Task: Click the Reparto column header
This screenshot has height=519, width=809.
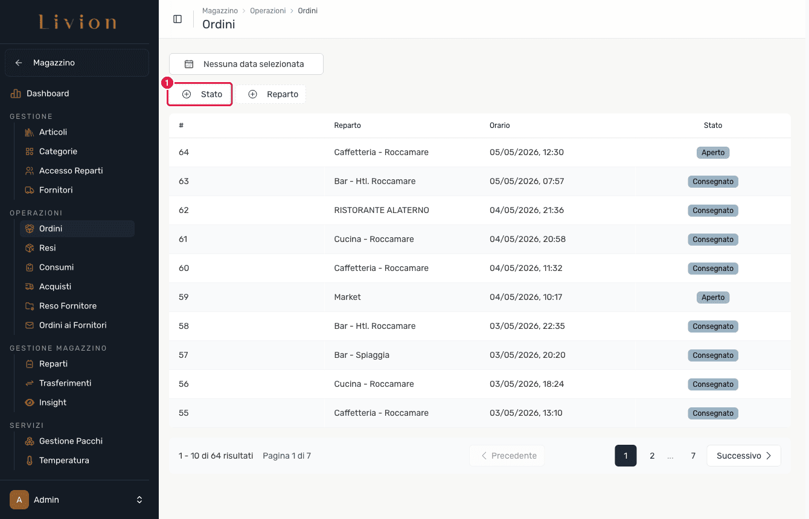Action: point(347,126)
